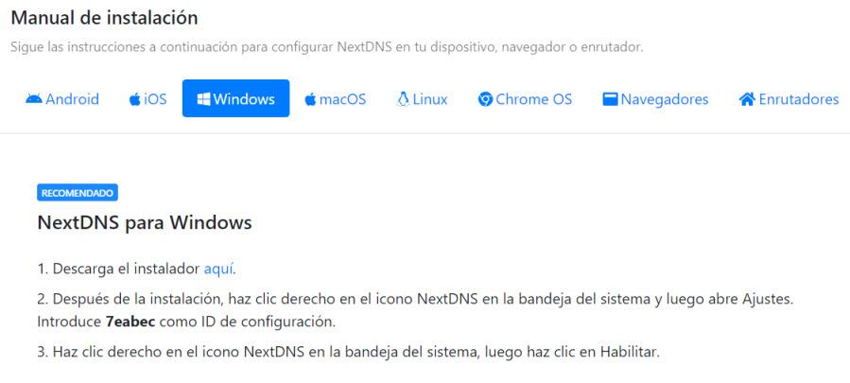Click the house icon beside Enrutadores

tap(746, 99)
